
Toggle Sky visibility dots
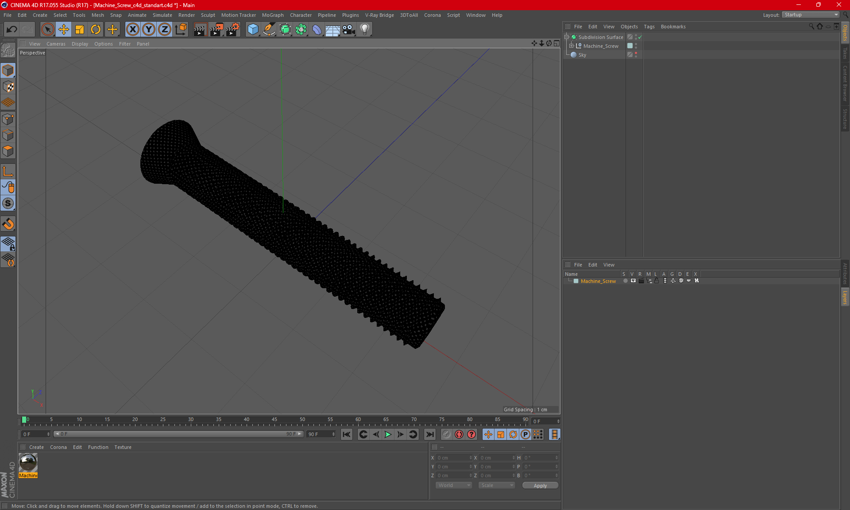point(636,55)
